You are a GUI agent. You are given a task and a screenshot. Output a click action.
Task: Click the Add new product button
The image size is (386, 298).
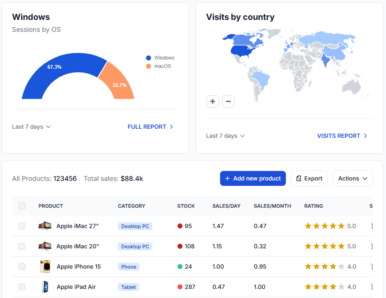point(253,178)
